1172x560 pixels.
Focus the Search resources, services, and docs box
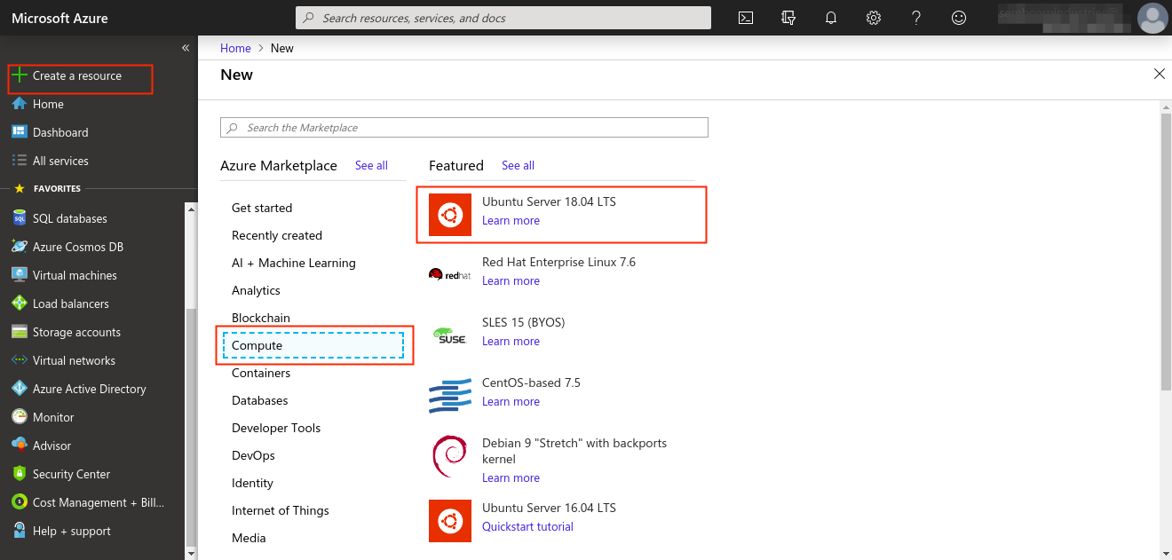pos(503,18)
